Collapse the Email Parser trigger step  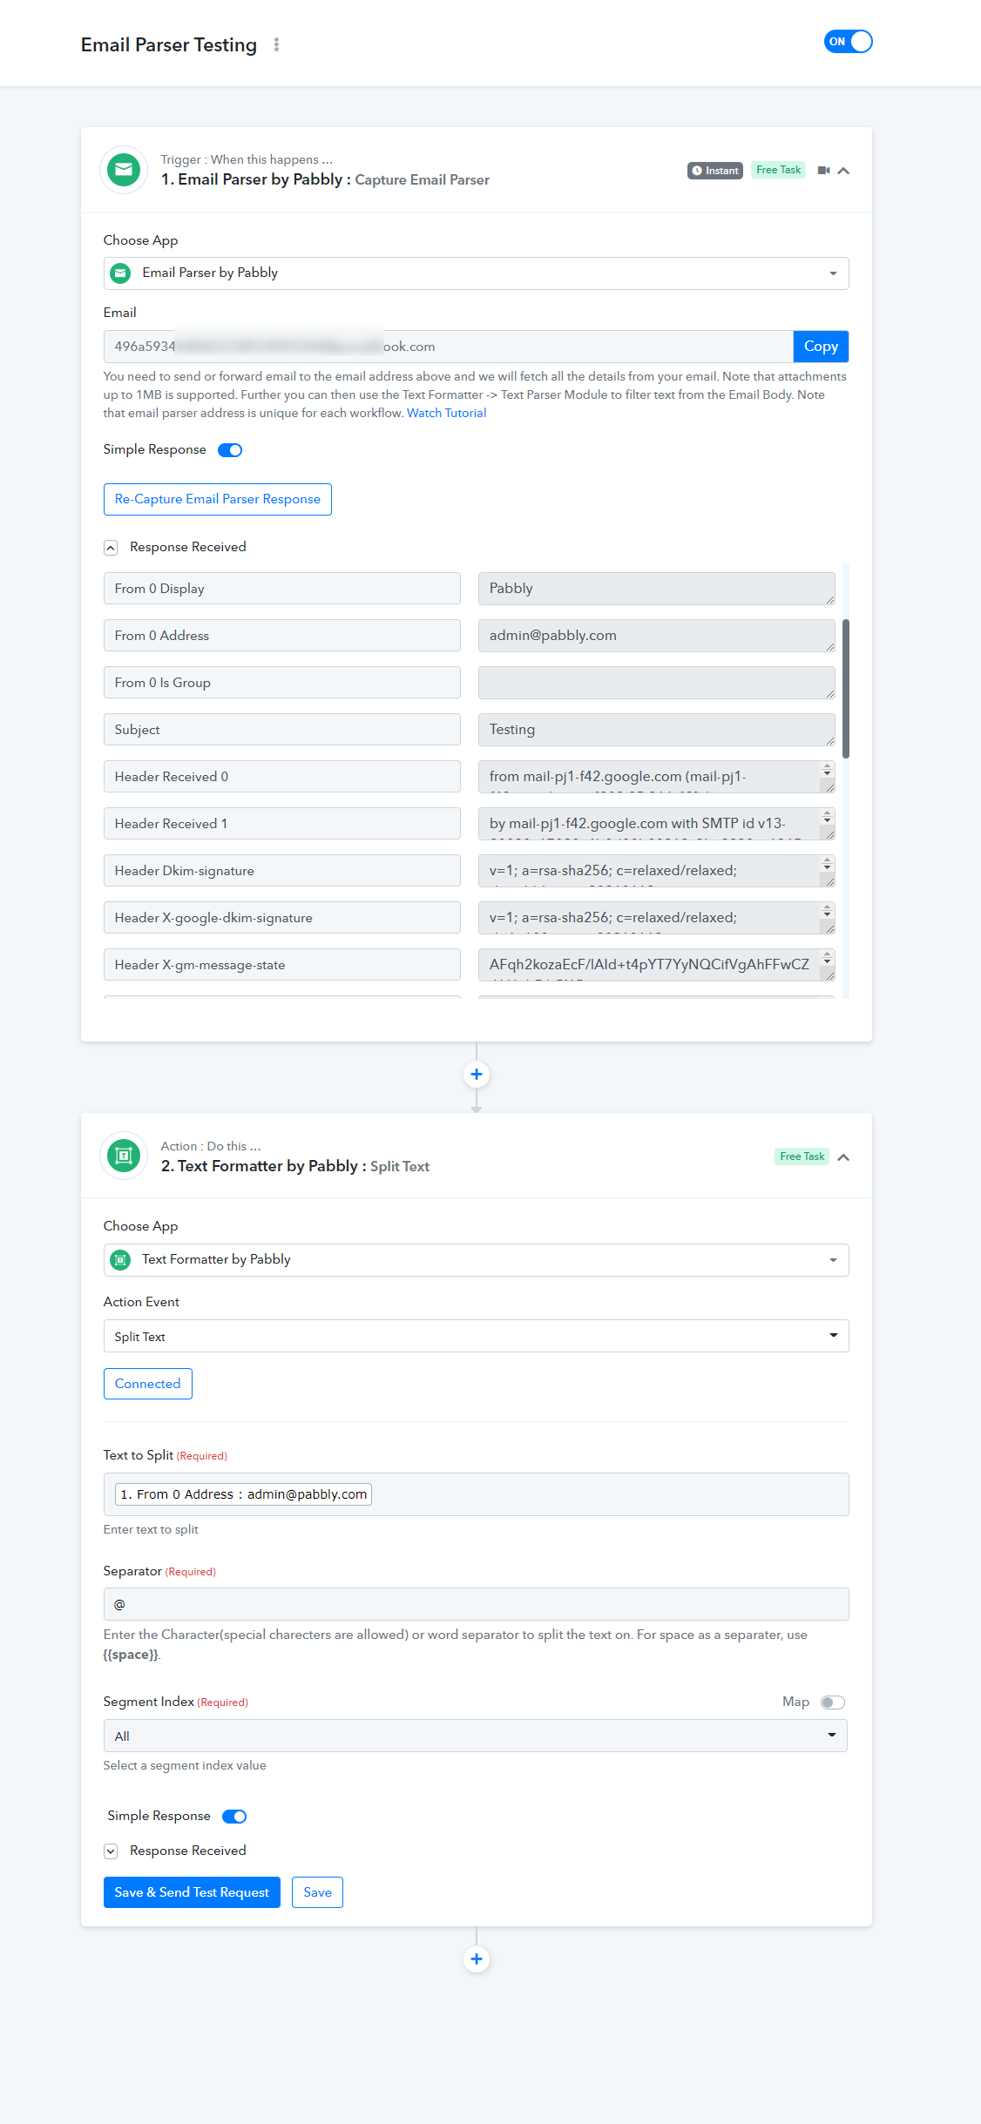(843, 171)
